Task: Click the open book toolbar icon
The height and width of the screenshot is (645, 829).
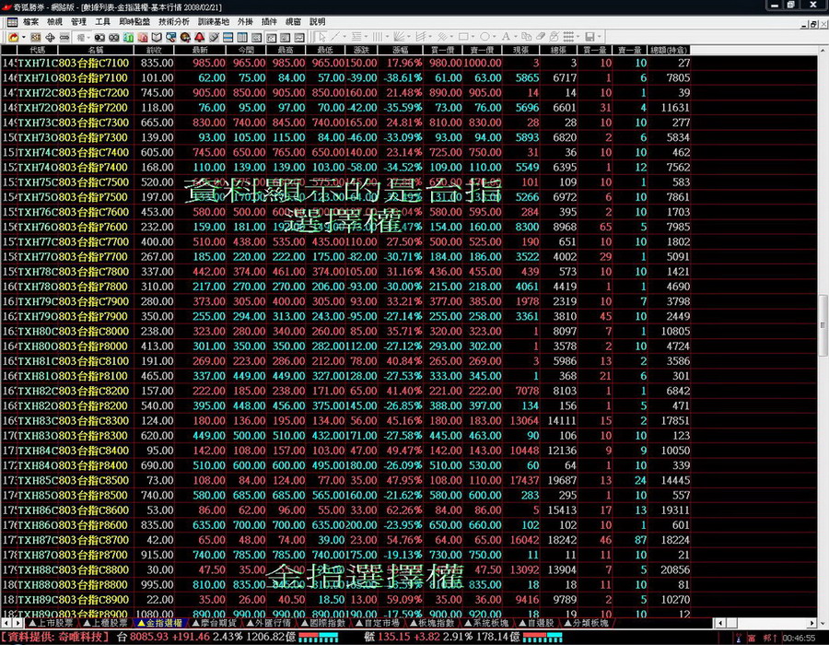Action: [157, 37]
